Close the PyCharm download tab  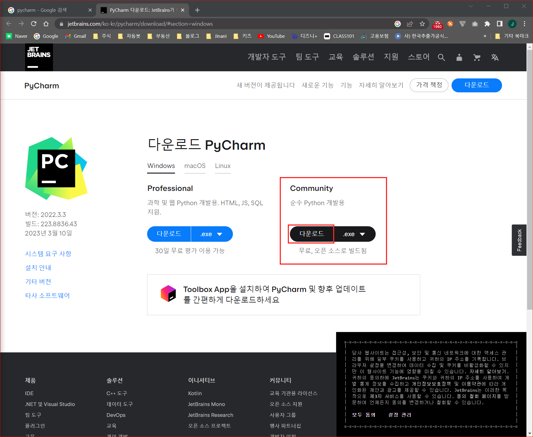[183, 10]
